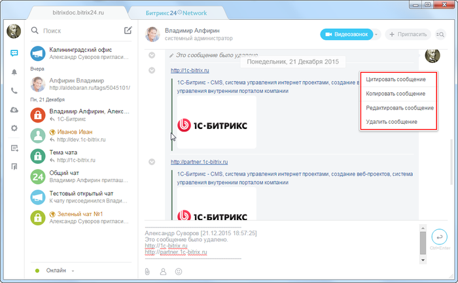This screenshot has height=283, width=458.
Task: Select Цитировать сообщение menu item
Action: pos(398,79)
